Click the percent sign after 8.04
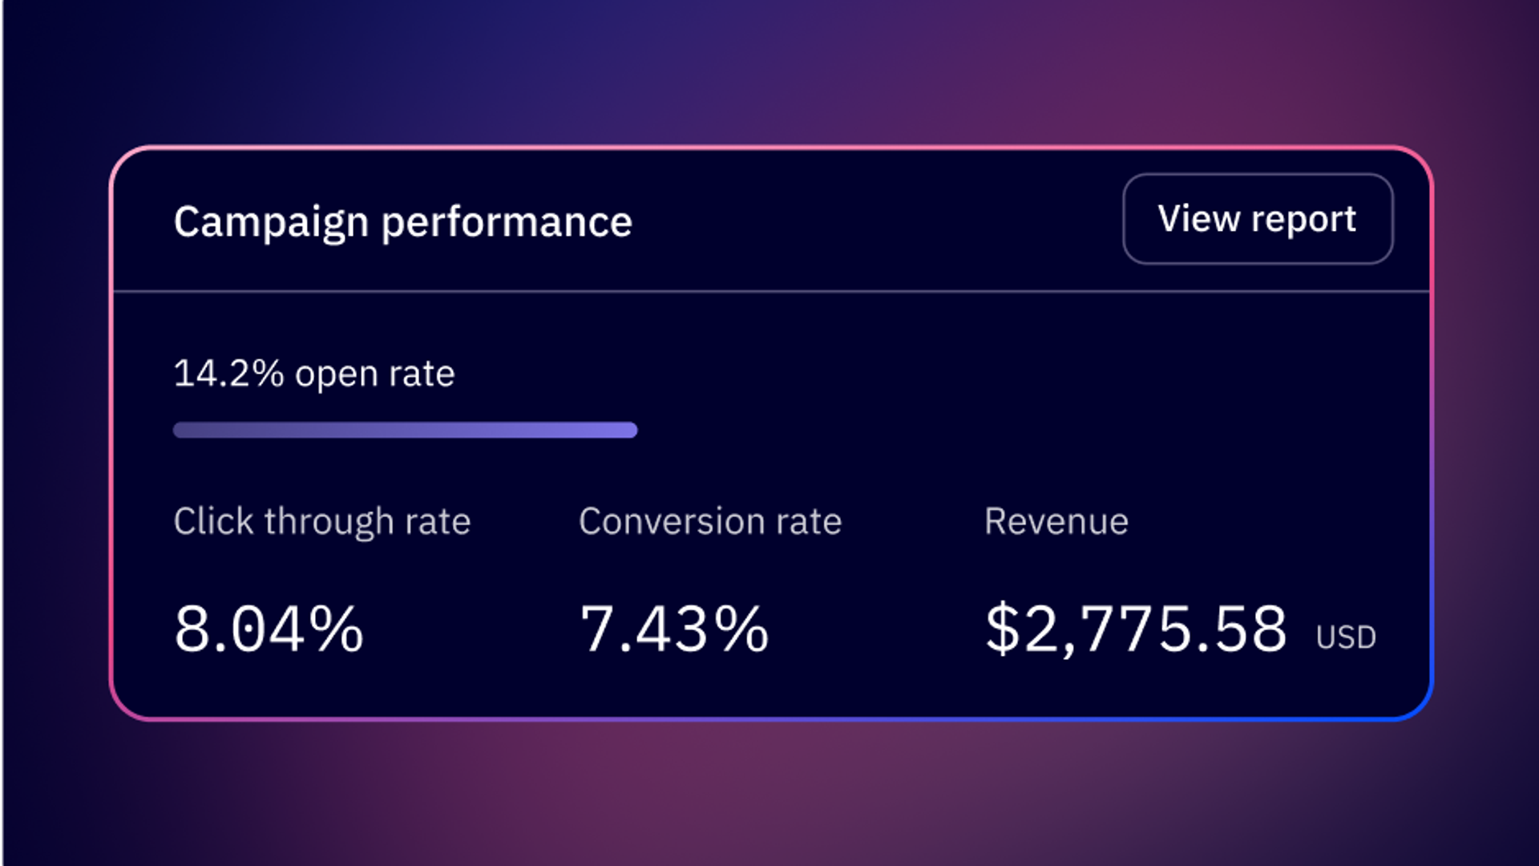This screenshot has width=1539, height=866. coord(337,629)
